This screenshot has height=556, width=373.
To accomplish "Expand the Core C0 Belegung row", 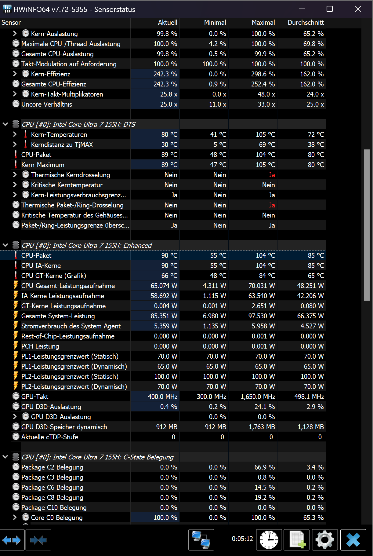I will 15,517.
